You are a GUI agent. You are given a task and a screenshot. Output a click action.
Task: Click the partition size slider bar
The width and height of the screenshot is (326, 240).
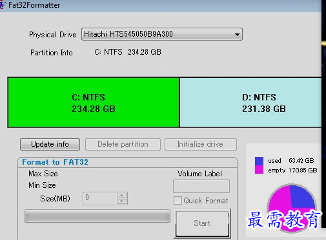97,216
